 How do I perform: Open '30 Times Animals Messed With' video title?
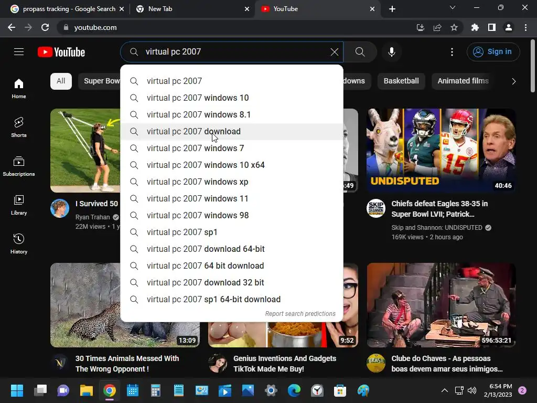click(x=127, y=364)
